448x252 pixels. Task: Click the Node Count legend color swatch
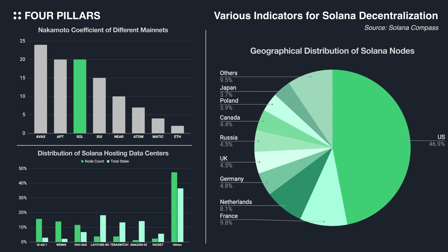82,161
